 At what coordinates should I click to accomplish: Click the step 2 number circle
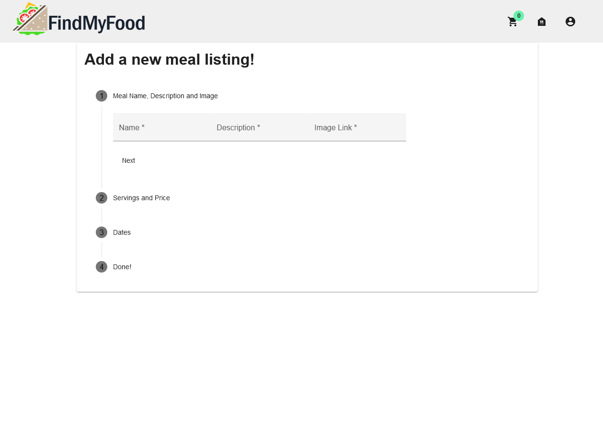tap(102, 198)
